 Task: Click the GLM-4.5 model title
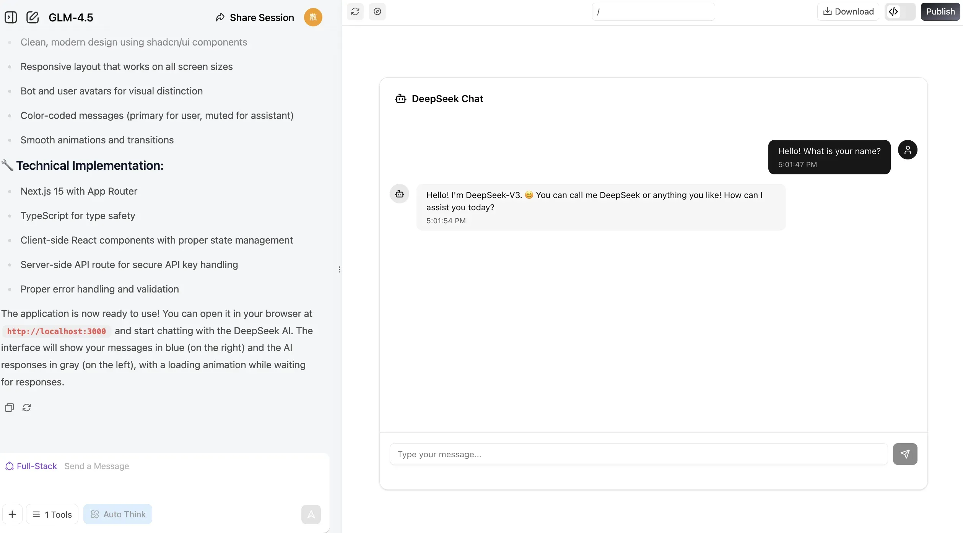[71, 18]
